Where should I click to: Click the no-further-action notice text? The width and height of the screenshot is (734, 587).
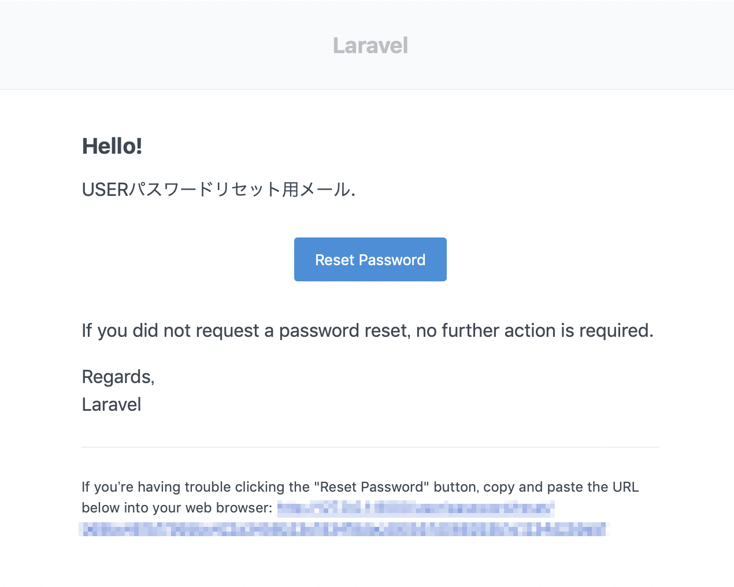click(368, 330)
